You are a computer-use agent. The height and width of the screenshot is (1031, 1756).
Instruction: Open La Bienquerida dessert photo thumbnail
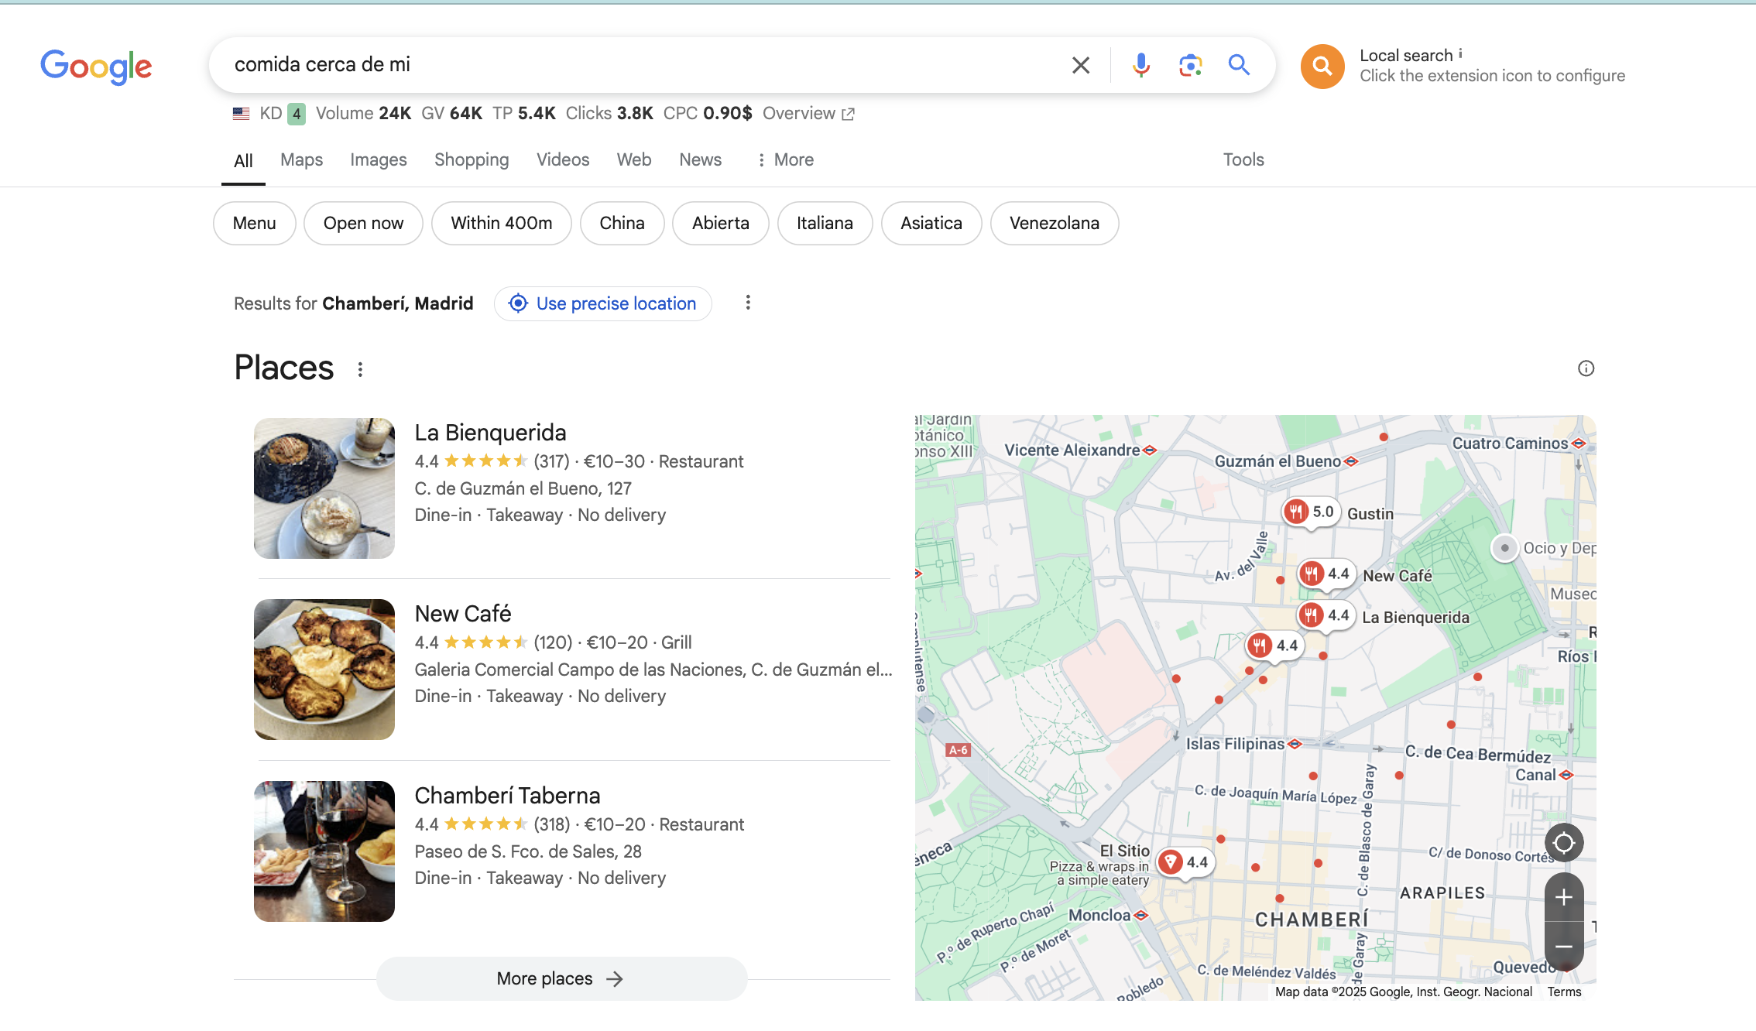coord(324,488)
